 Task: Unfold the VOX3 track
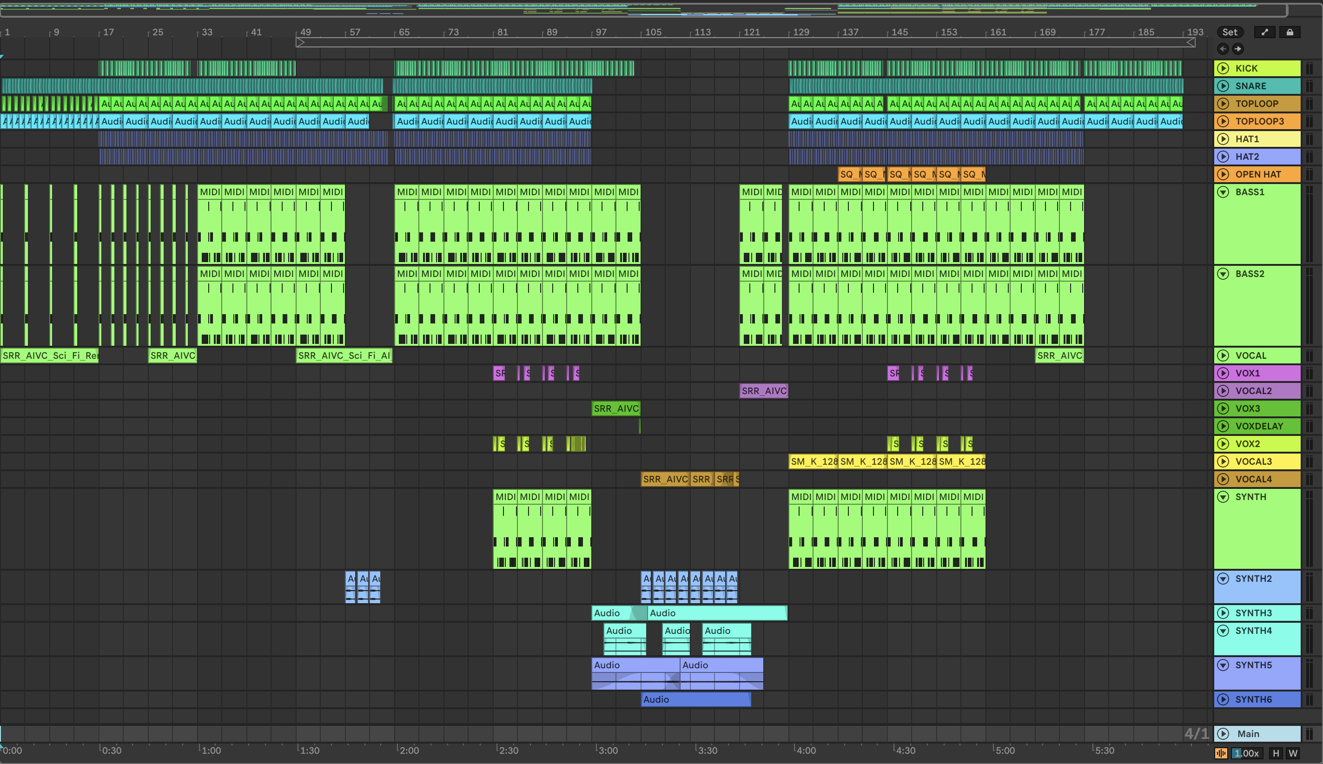click(x=1223, y=408)
